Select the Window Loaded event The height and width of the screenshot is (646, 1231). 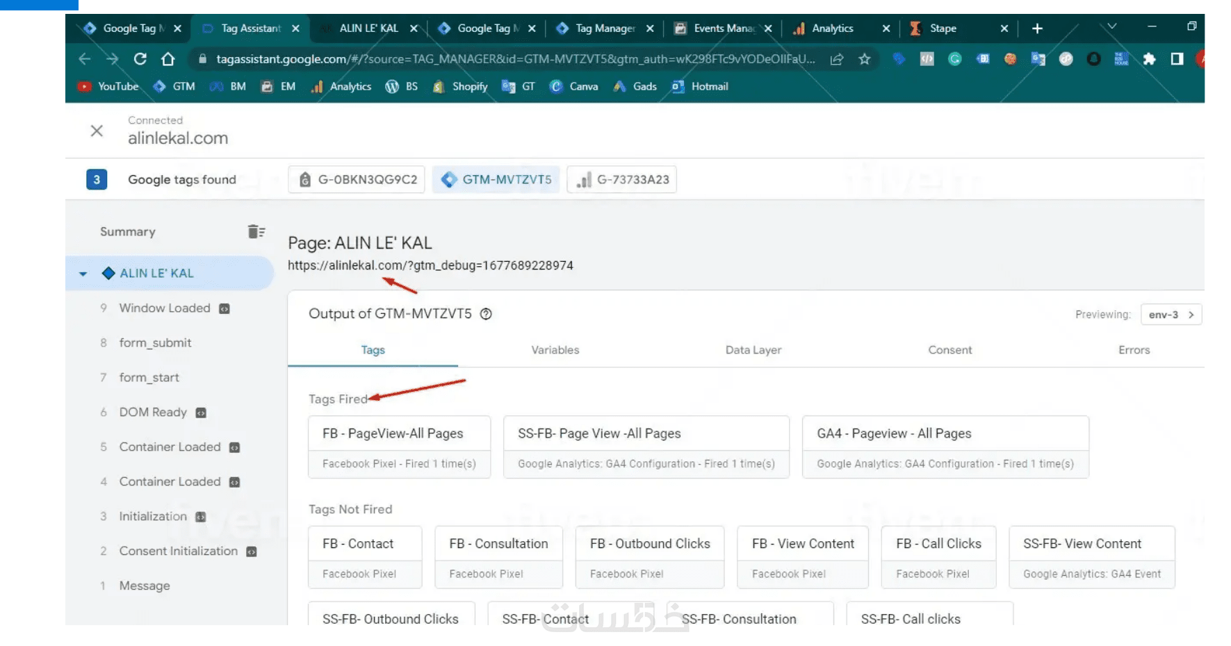pyautogui.click(x=165, y=308)
